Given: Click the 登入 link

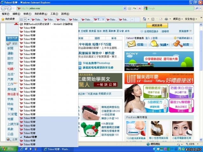Looking at the screenshot, I should (x=147, y=38).
